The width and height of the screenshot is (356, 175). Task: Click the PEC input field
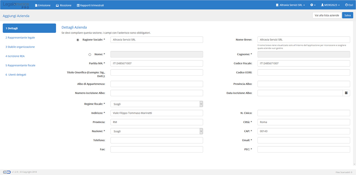[x=303, y=149]
